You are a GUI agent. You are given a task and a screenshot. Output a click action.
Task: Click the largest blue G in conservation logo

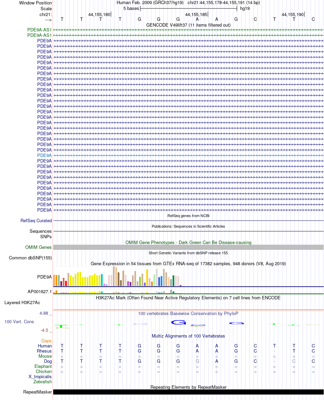pos(178,323)
